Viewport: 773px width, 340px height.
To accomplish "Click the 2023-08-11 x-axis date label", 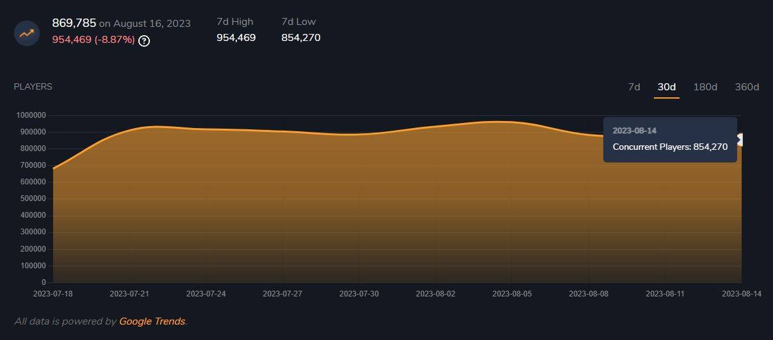I will click(x=665, y=294).
